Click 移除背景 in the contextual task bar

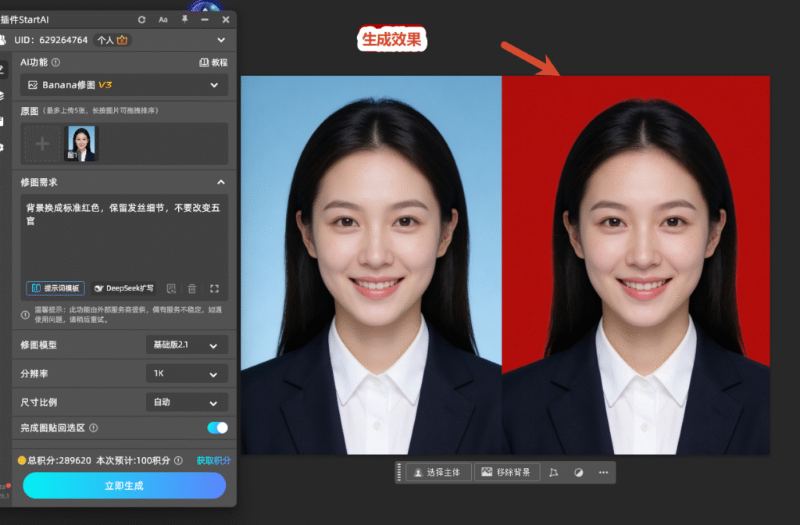[506, 473]
